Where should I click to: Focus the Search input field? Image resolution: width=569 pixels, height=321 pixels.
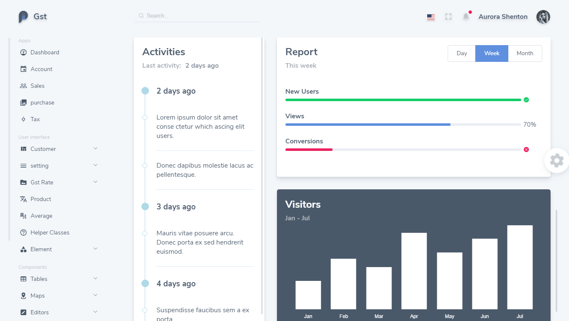pyautogui.click(x=197, y=15)
